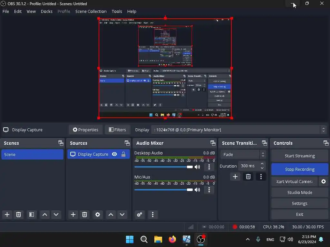Viewport: 330px width, 247px height.
Task: Adjust the Mic/Aux volume slider
Action: pos(163,190)
